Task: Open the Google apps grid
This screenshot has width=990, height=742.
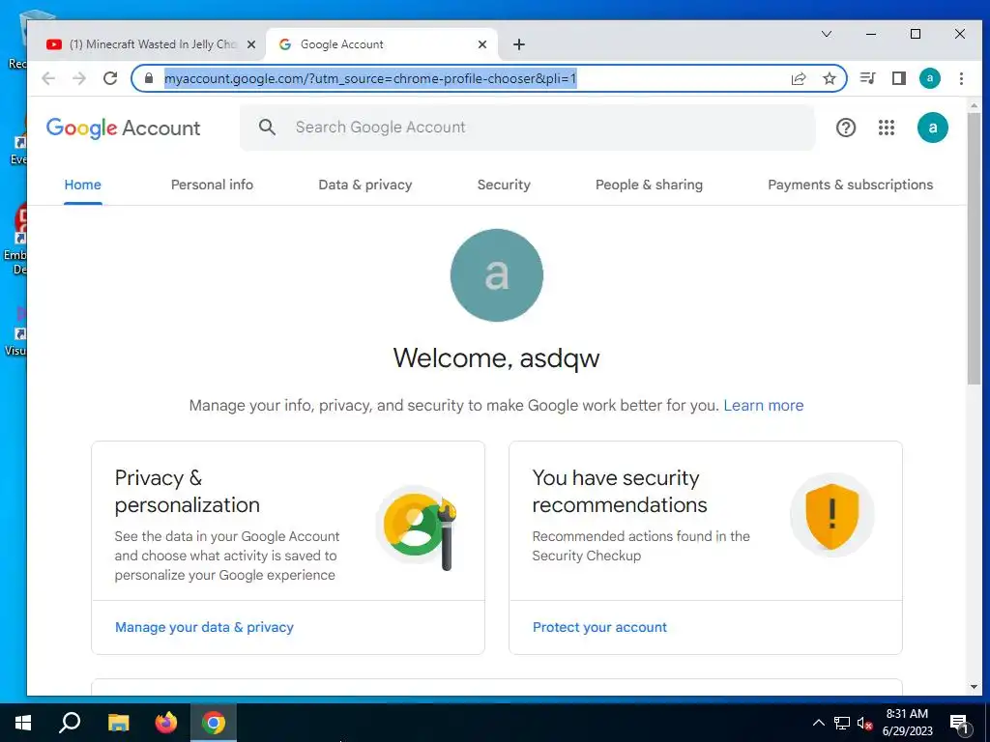Action: tap(887, 128)
